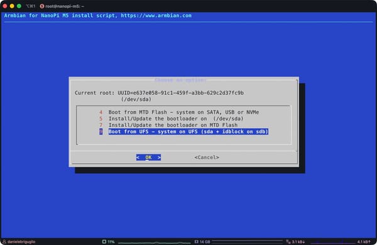Viewport: 377px width, 245px height.
Task: Click the root@nanopi-m5 tab title
Action: coord(65,6)
